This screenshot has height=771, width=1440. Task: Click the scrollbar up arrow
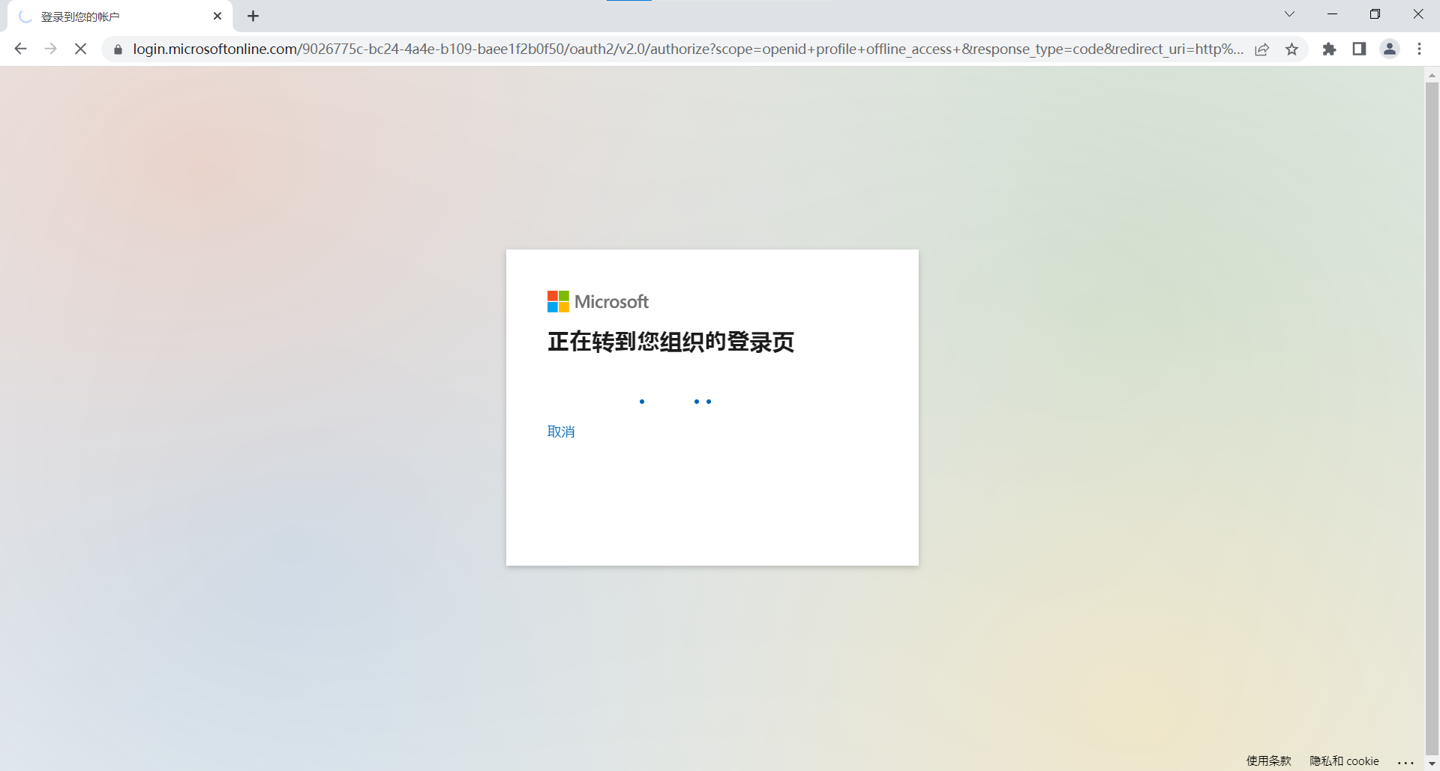[1432, 75]
